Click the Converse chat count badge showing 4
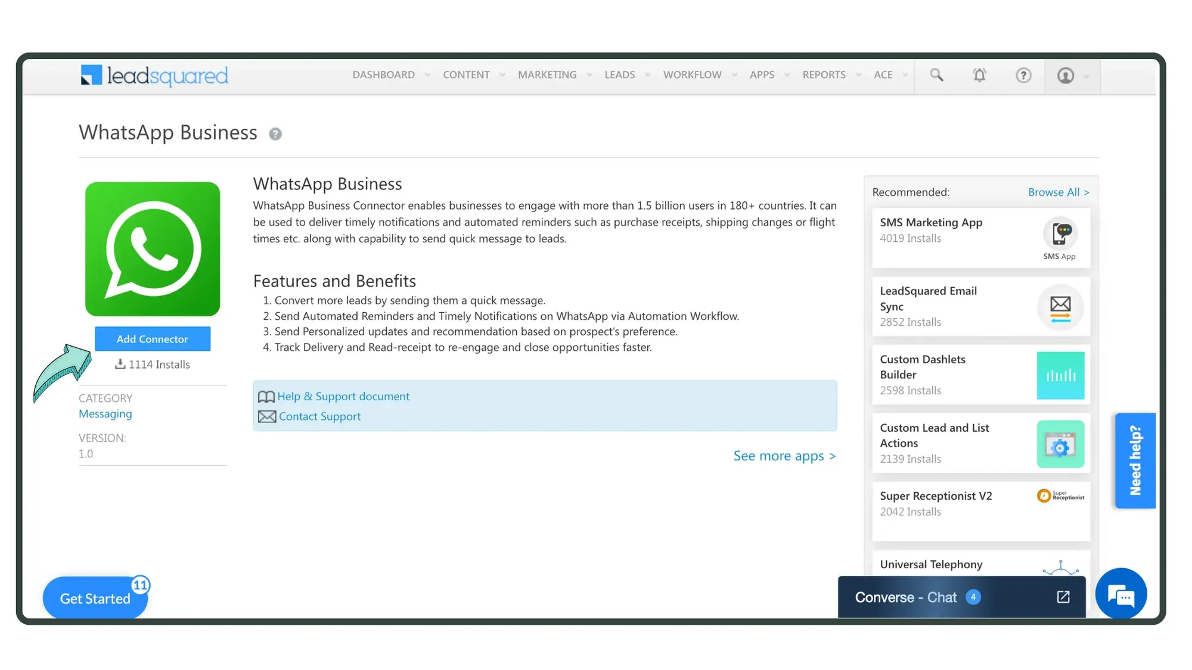 pos(973,597)
